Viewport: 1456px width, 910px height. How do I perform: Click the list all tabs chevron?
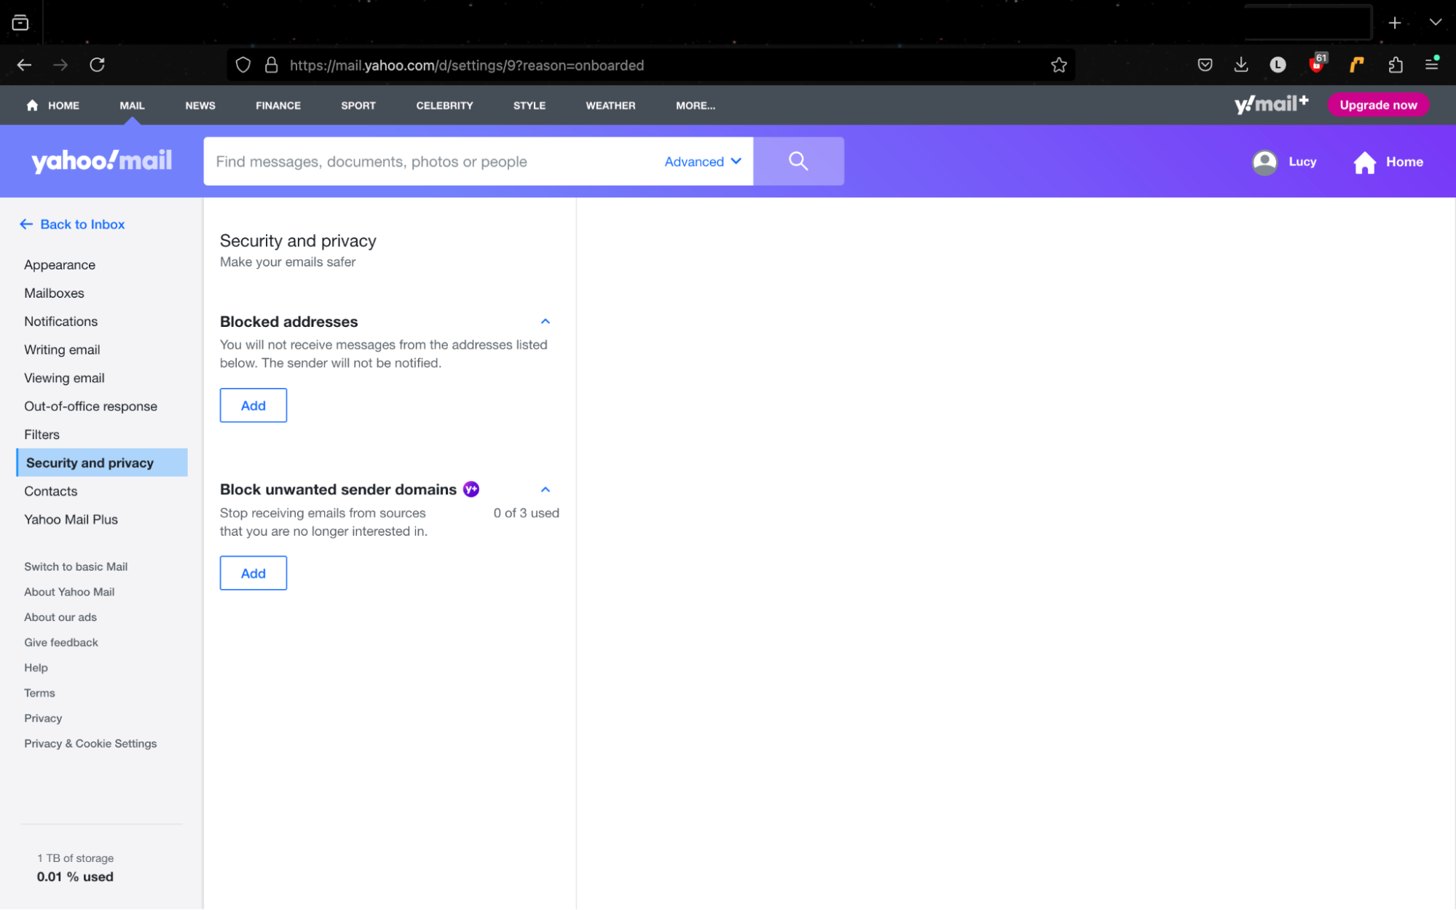[x=1435, y=23]
